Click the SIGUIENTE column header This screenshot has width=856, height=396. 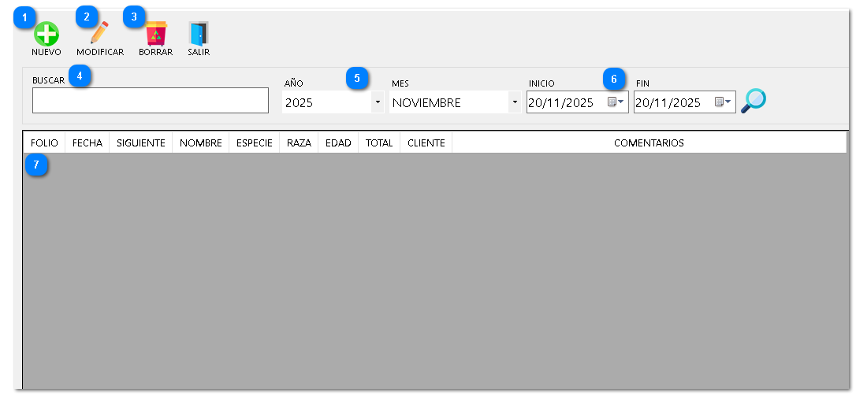141,143
